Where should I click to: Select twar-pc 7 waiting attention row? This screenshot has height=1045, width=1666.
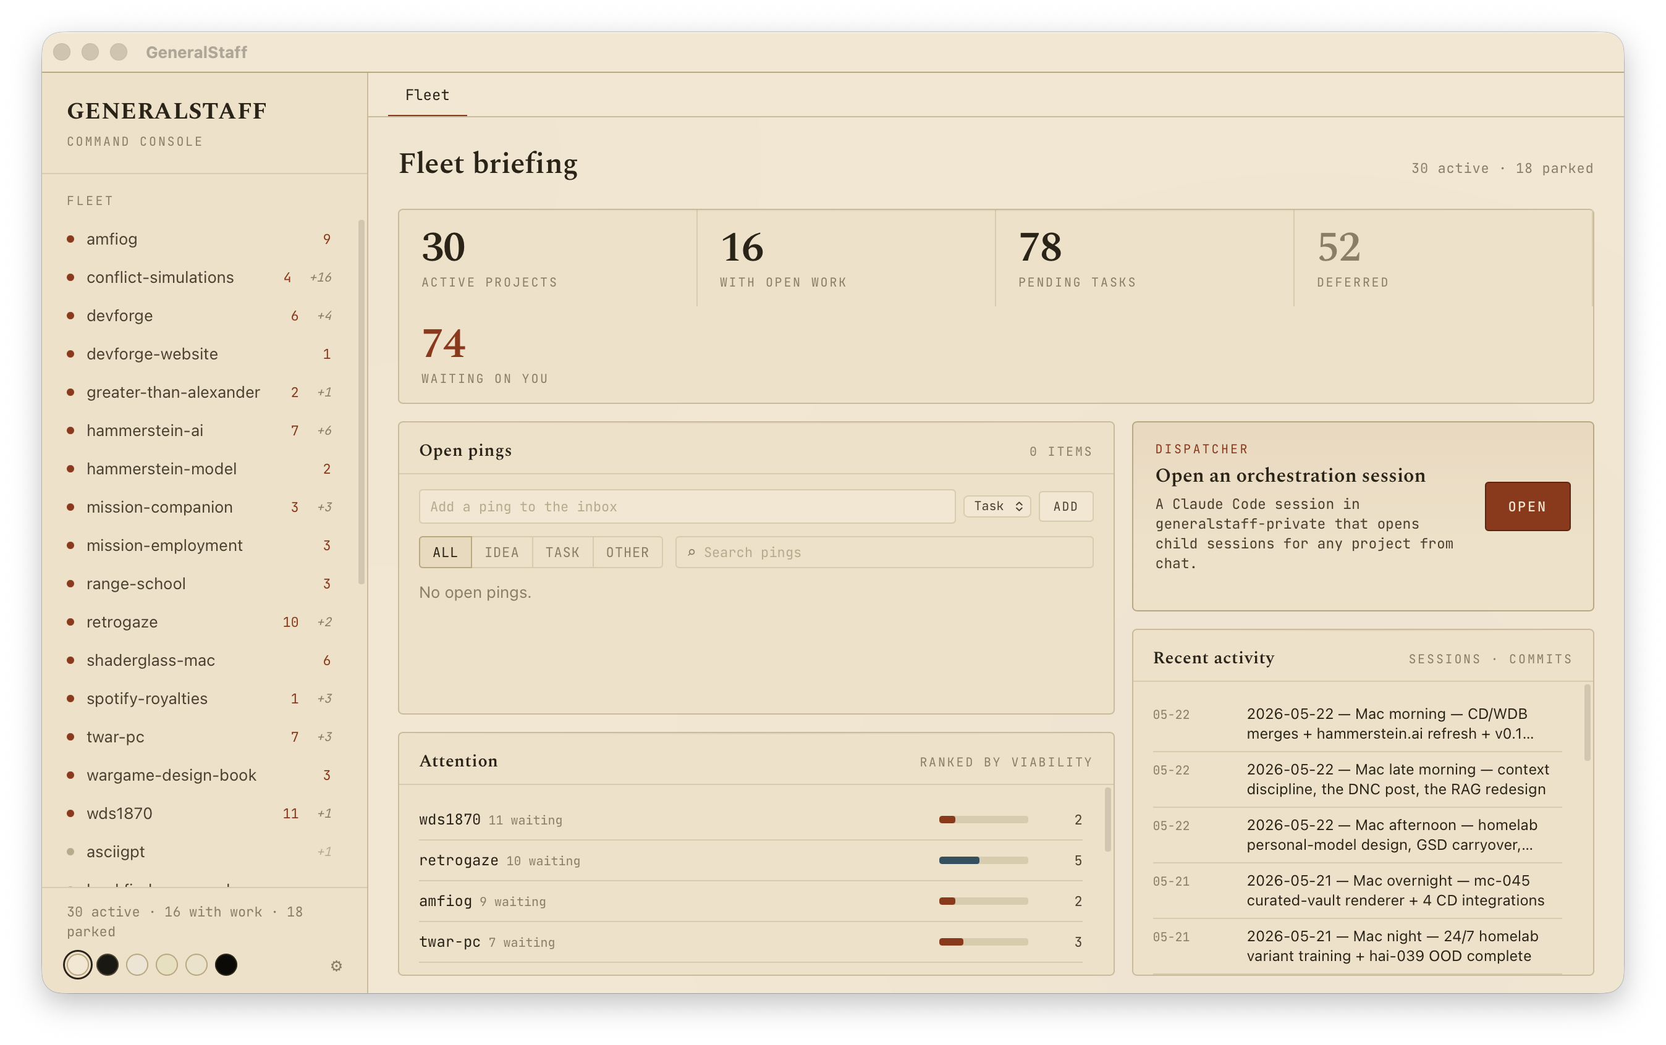coord(750,942)
